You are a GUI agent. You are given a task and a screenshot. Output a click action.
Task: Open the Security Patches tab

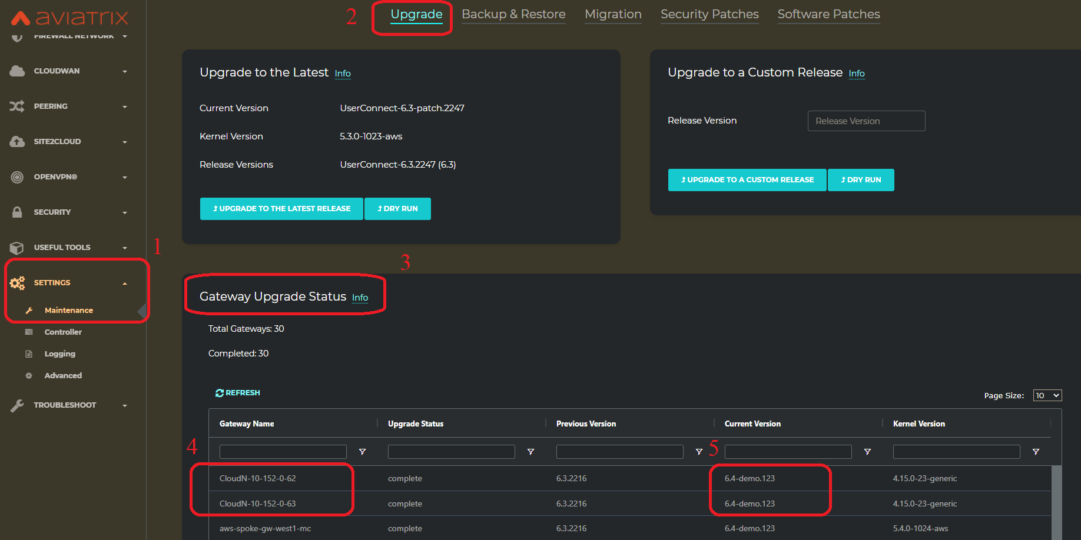click(x=709, y=14)
